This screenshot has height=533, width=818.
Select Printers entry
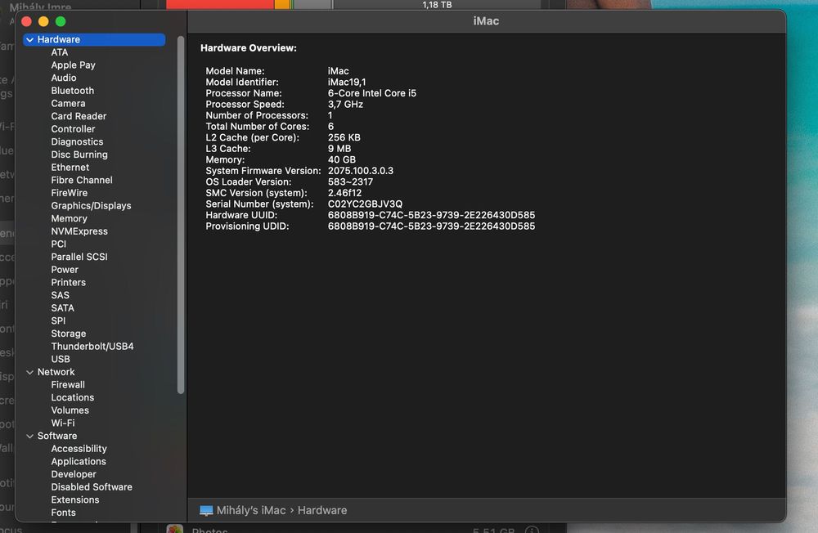[69, 282]
